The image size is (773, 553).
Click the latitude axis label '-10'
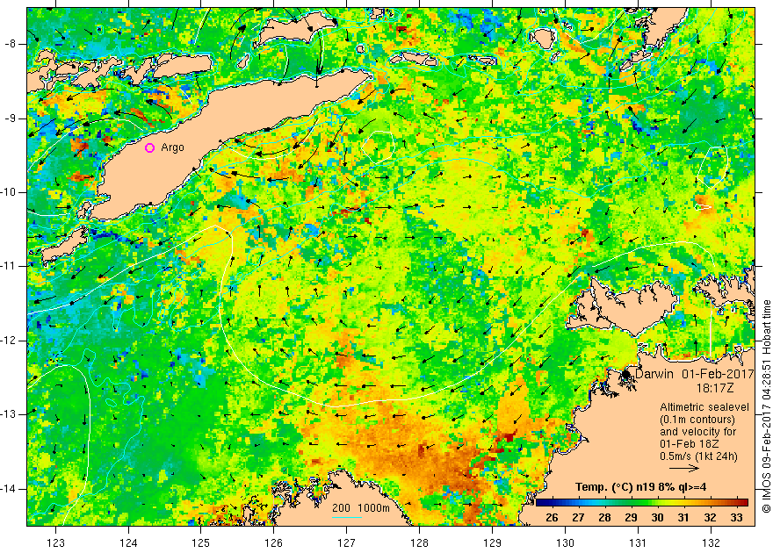pyautogui.click(x=9, y=192)
